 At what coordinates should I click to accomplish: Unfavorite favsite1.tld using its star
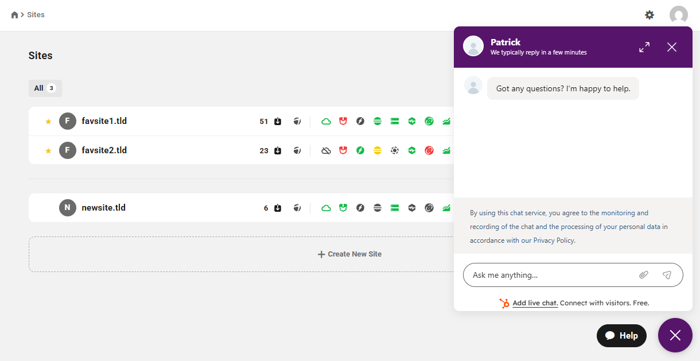tap(48, 121)
